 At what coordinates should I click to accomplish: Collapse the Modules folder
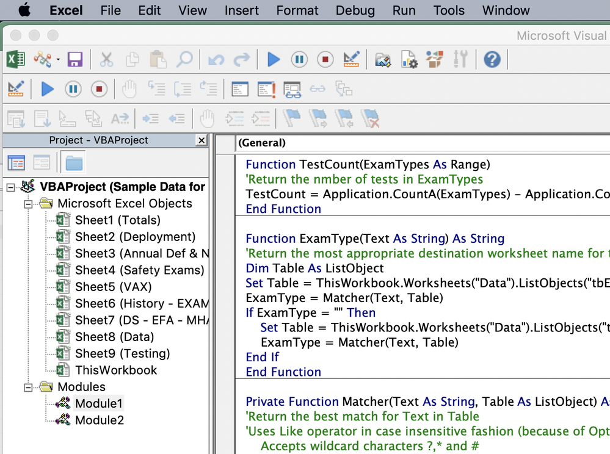[x=28, y=387]
